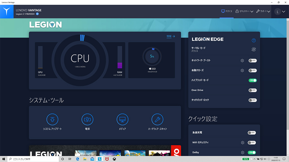Change the thermal mode with the サーマル・モード icon
This screenshot has width=289, height=162.
pyautogui.click(x=254, y=49)
